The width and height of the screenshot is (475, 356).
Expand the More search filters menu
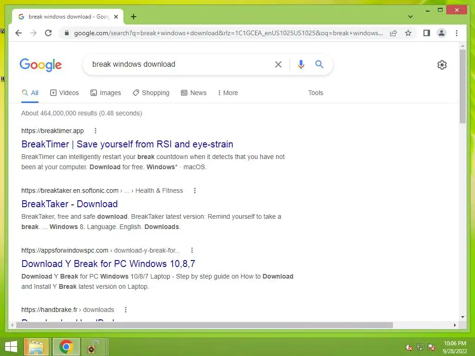click(x=228, y=93)
